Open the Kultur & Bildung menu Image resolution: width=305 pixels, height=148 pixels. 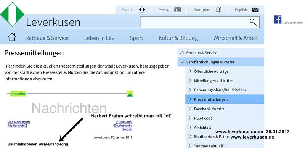178,38
